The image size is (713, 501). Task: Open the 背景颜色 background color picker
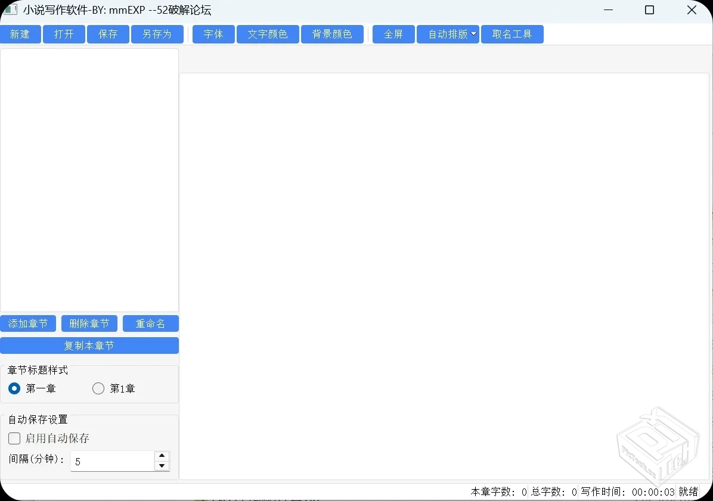click(x=332, y=34)
